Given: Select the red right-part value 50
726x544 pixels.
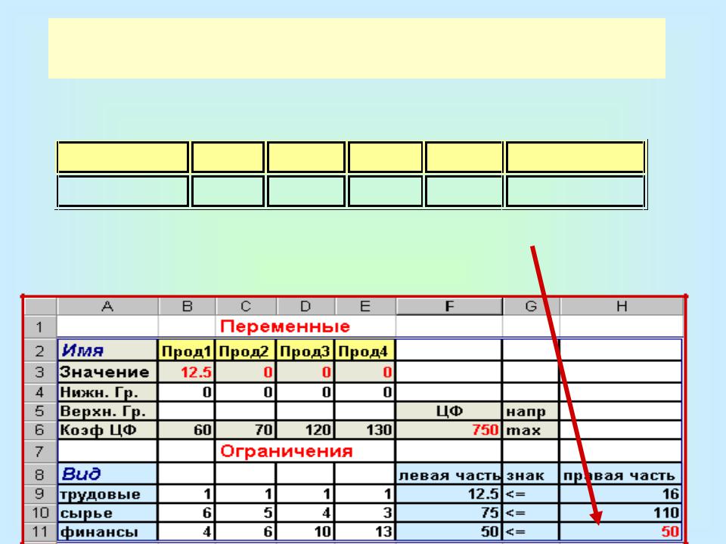Looking at the screenshot, I should pyautogui.click(x=620, y=531).
